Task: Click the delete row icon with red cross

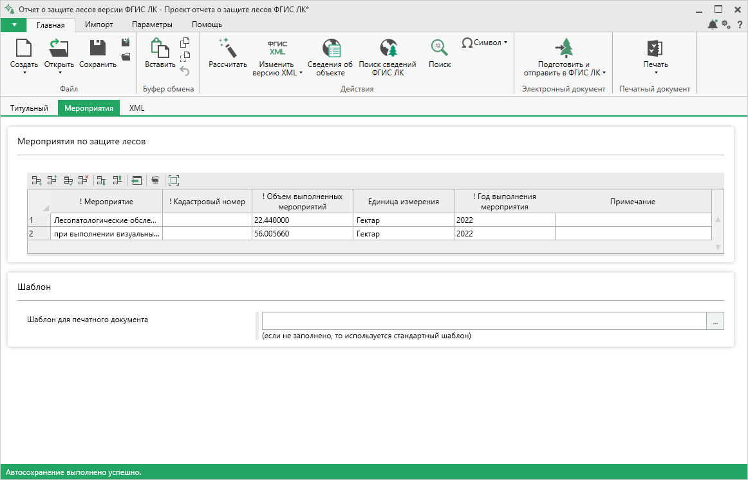Action: tap(84, 180)
